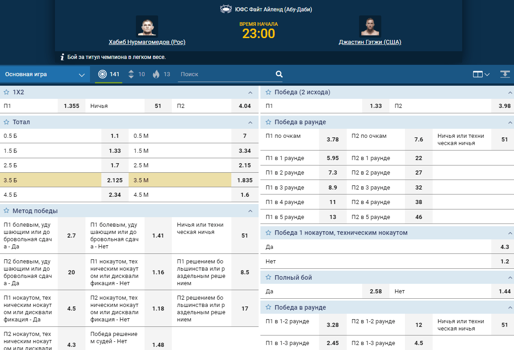This screenshot has width=514, height=350.
Task: Collapse the Победа (2 исхода) section
Action: point(510,92)
